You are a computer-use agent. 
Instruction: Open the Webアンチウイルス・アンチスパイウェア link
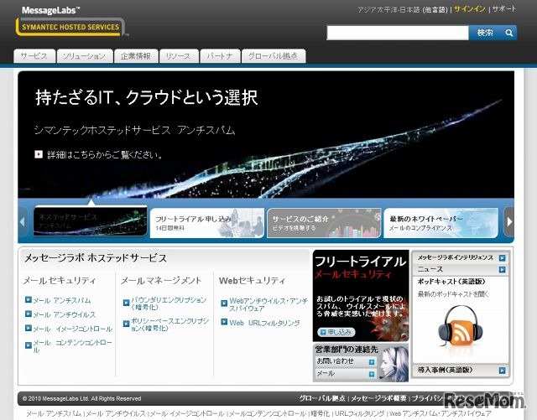[x=268, y=304]
